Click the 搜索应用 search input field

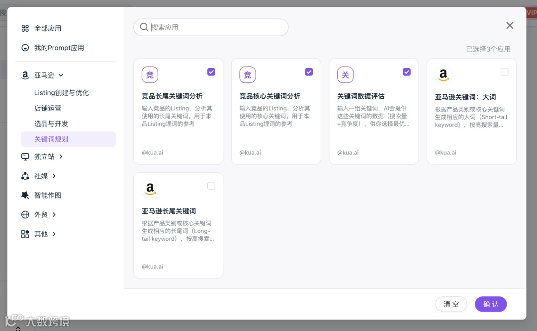211,27
